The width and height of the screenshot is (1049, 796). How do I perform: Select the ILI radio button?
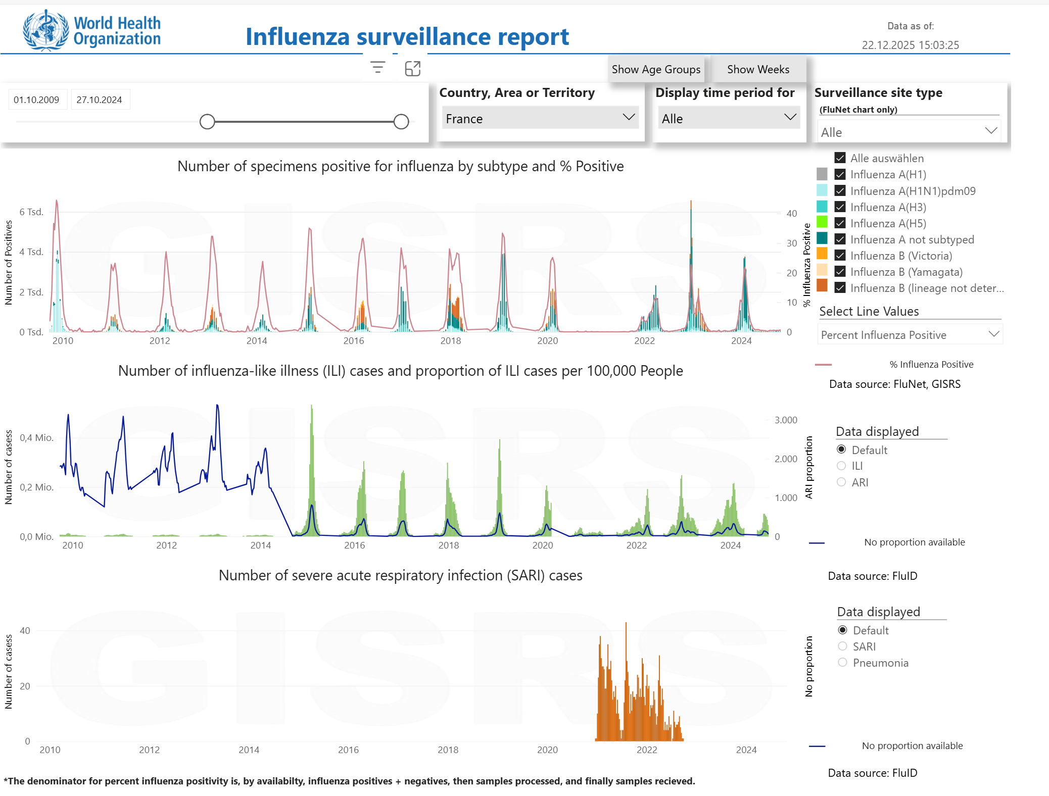click(x=841, y=466)
